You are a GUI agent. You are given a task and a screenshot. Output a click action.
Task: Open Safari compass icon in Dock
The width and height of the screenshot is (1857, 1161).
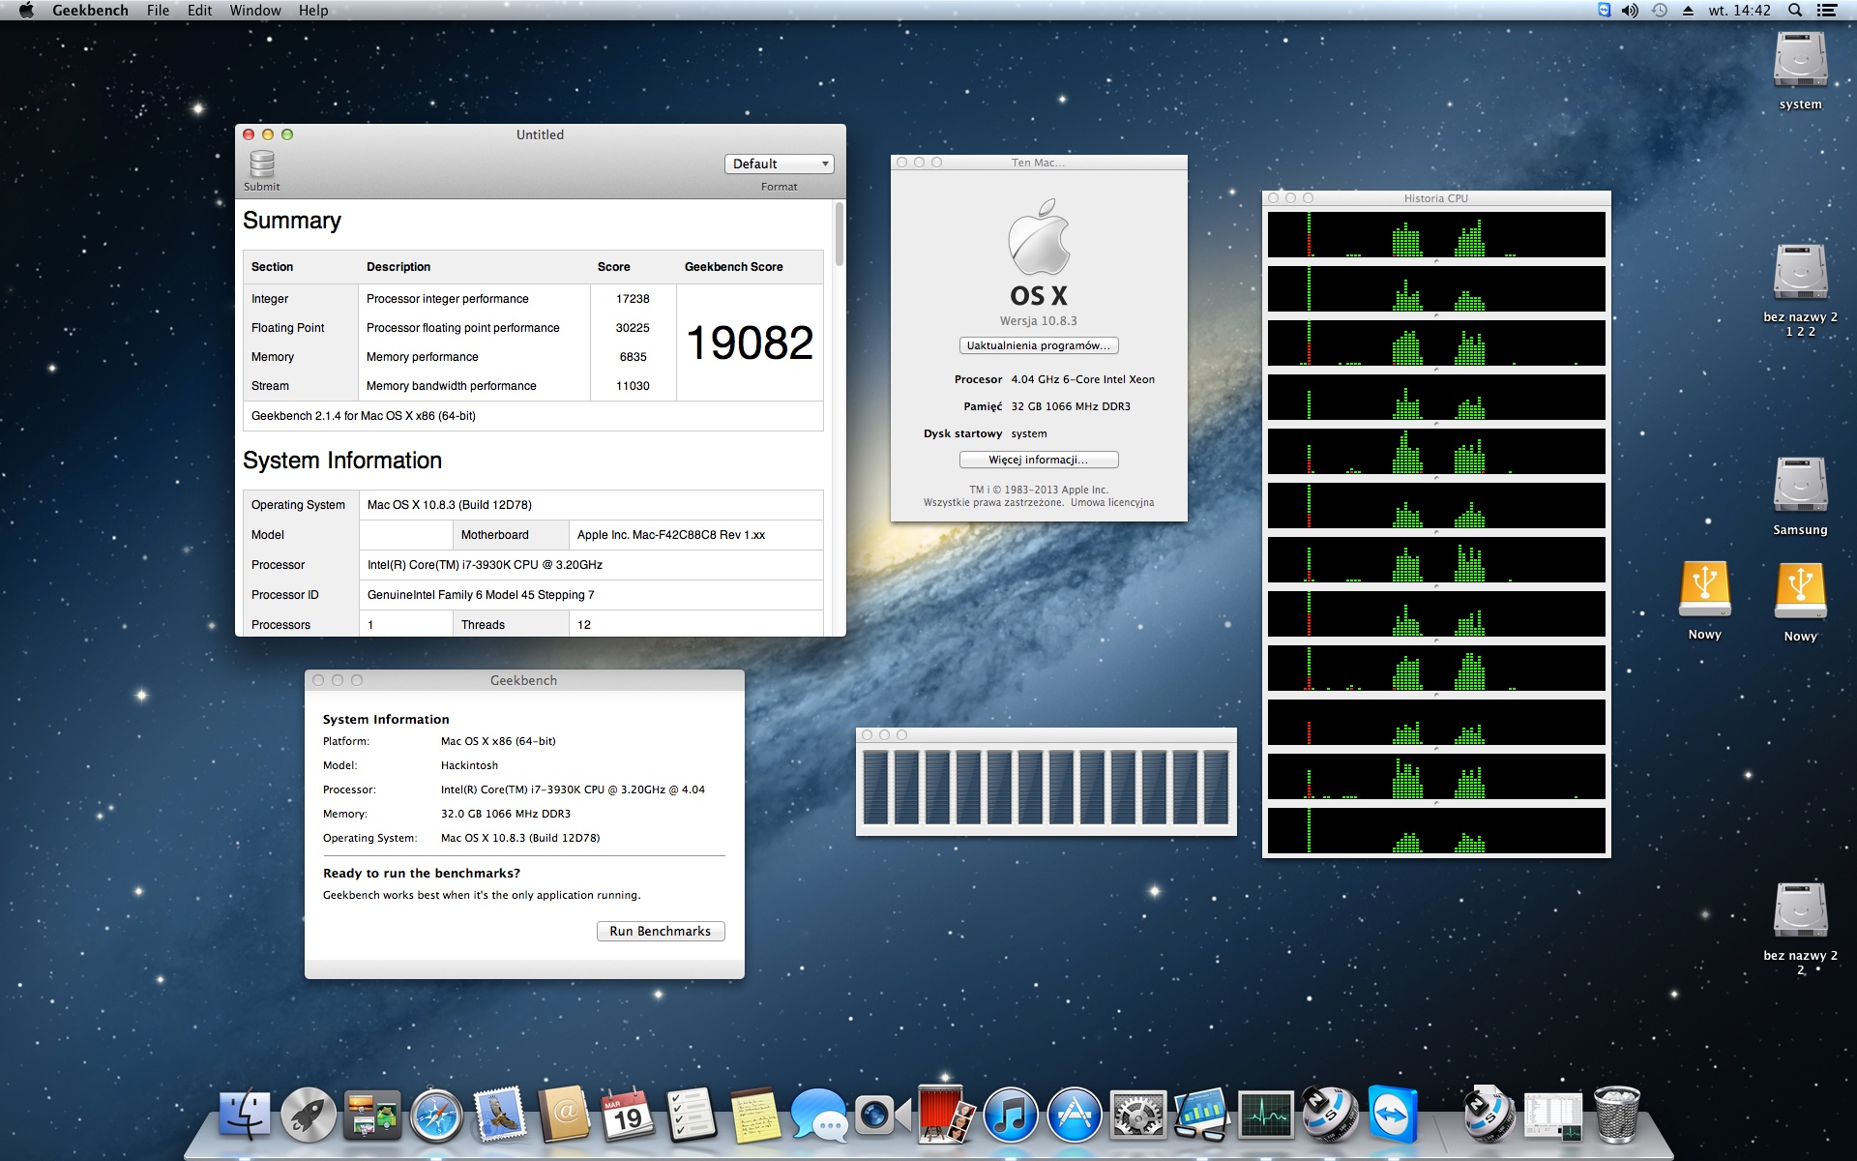pyautogui.click(x=436, y=1115)
